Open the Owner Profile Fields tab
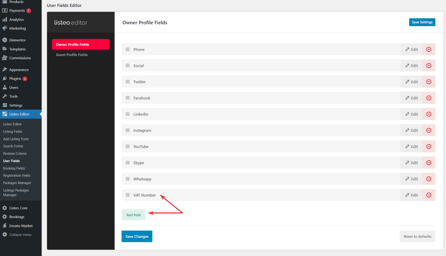446x256 pixels. point(81,44)
